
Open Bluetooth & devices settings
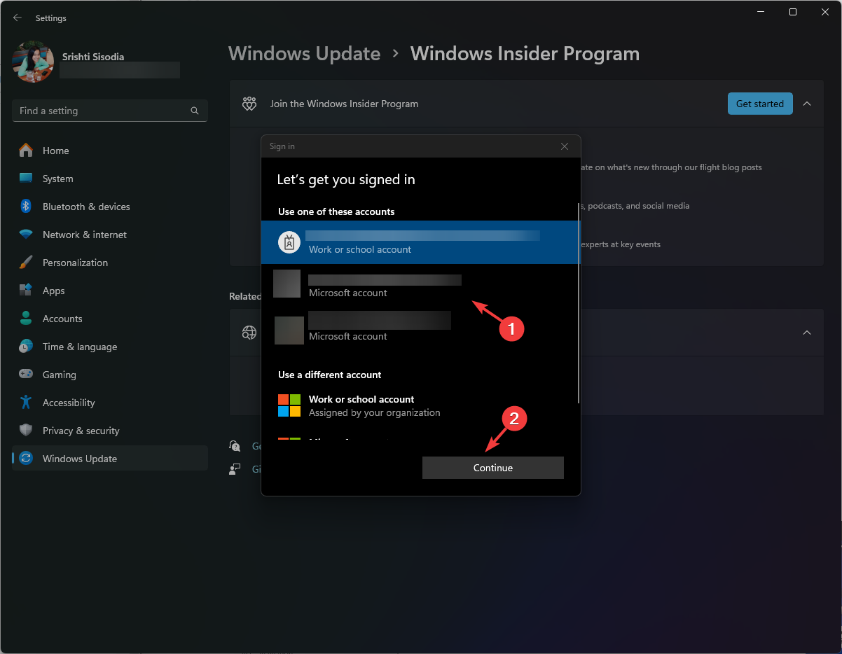click(25, 207)
